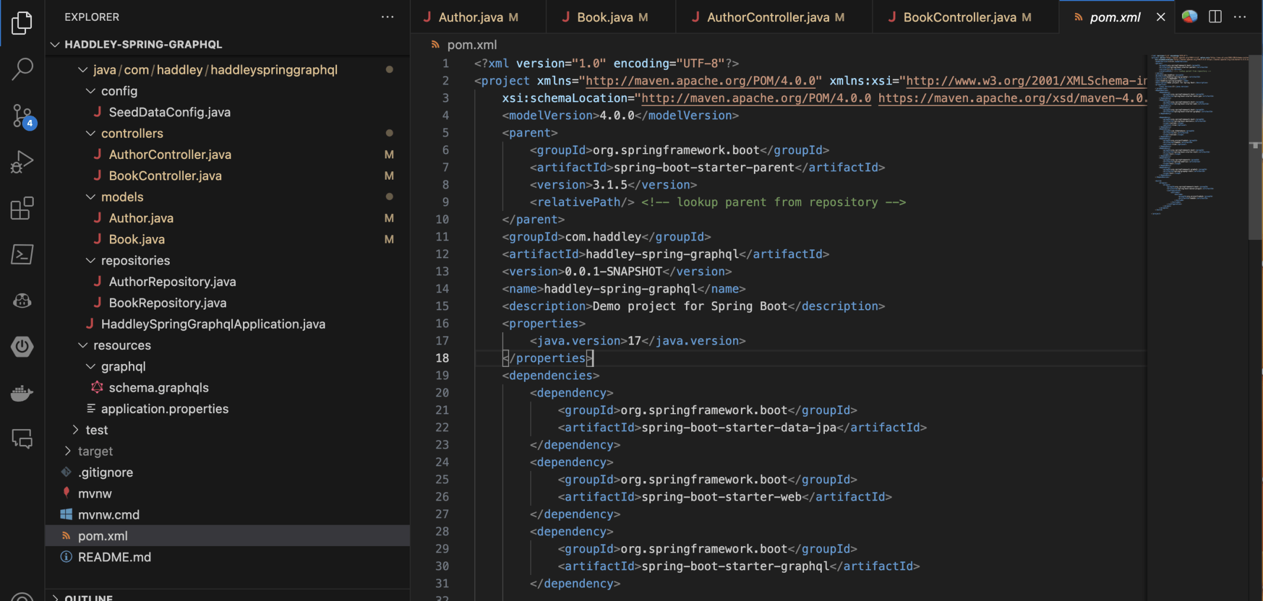1263x601 pixels.
Task: Open Explorer more actions ellipsis
Action: (x=387, y=17)
